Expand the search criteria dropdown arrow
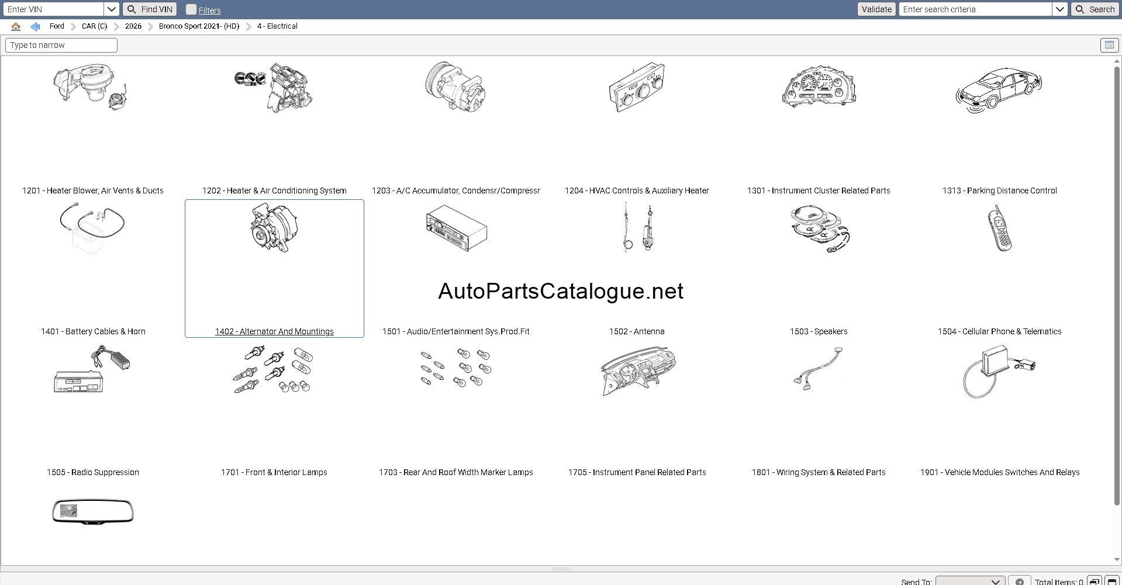This screenshot has width=1122, height=585. (x=1059, y=9)
